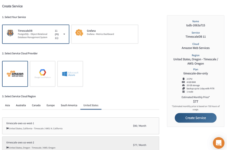Select the Europe region tab
The image size is (227, 150).
click(x=51, y=105)
